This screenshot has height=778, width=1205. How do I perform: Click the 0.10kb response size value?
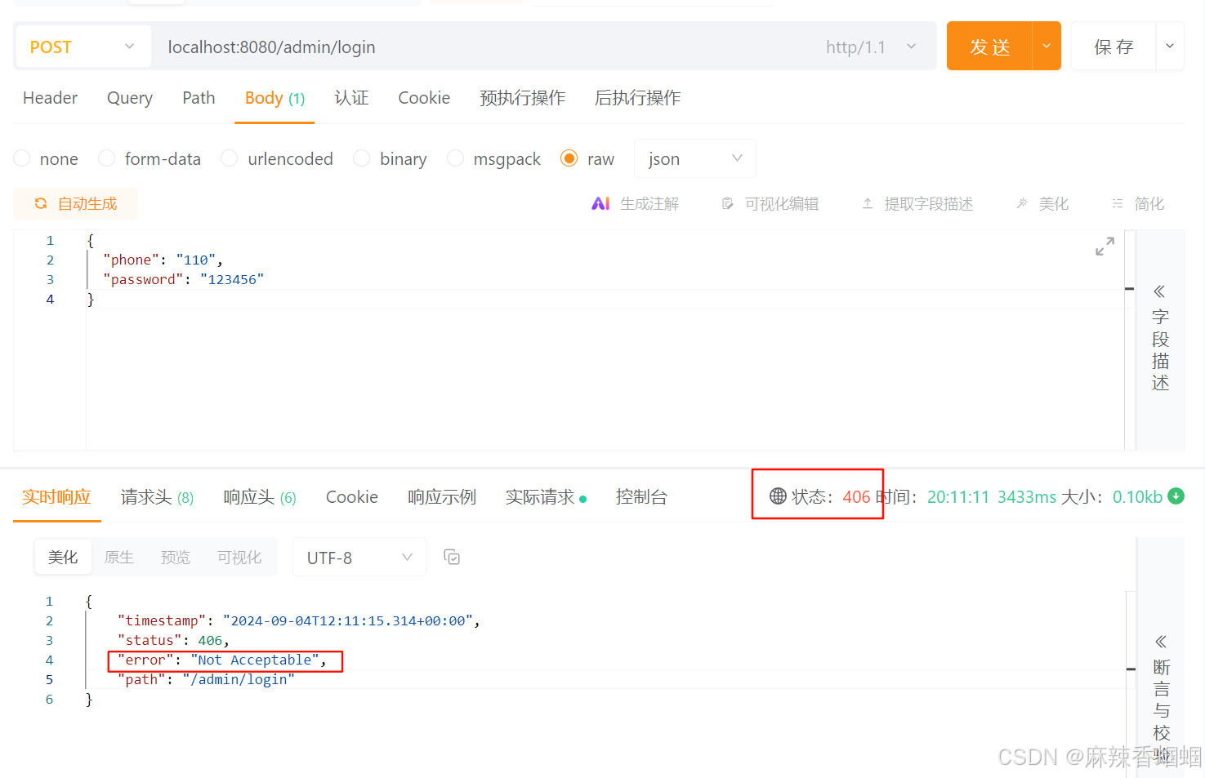coord(1137,496)
